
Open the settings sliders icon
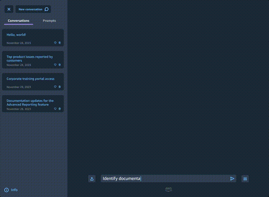[x=245, y=179]
